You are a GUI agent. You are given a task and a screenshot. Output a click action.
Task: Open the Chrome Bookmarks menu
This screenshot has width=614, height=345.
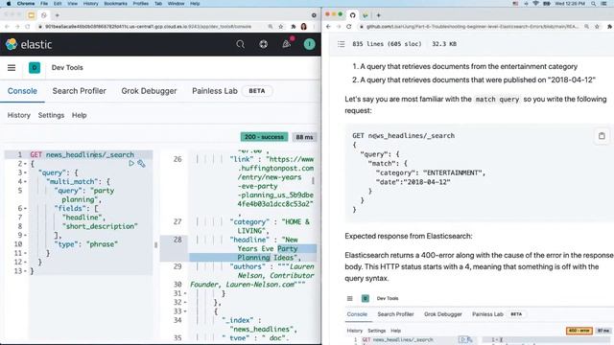(x=115, y=4)
